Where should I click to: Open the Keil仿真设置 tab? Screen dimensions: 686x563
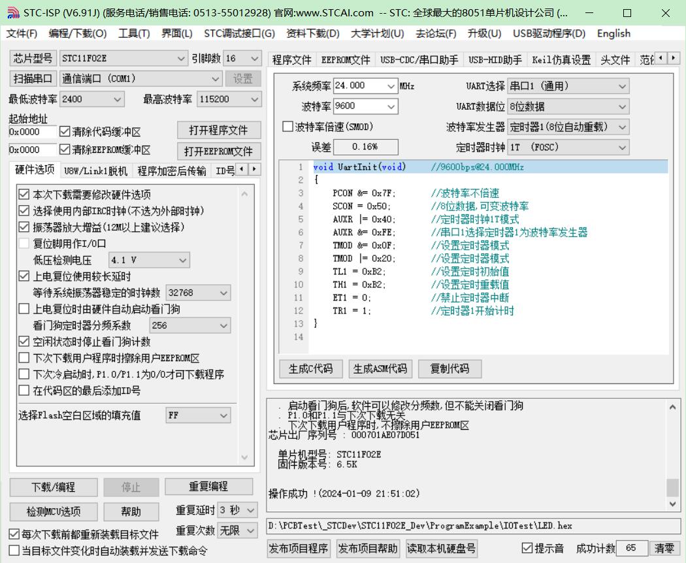point(561,59)
